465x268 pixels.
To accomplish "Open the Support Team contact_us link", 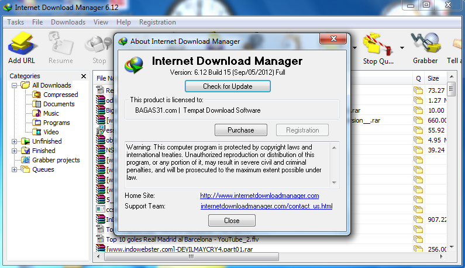I will coord(266,206).
